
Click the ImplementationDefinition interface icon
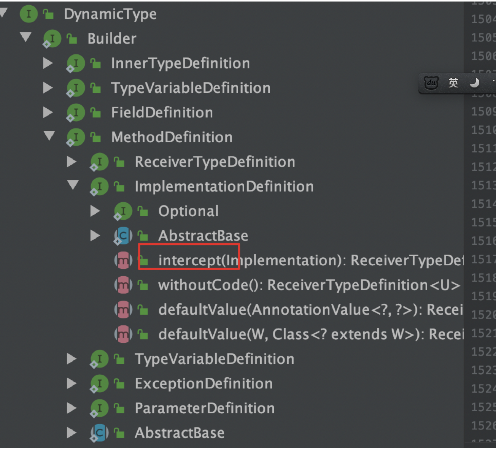[x=99, y=187]
